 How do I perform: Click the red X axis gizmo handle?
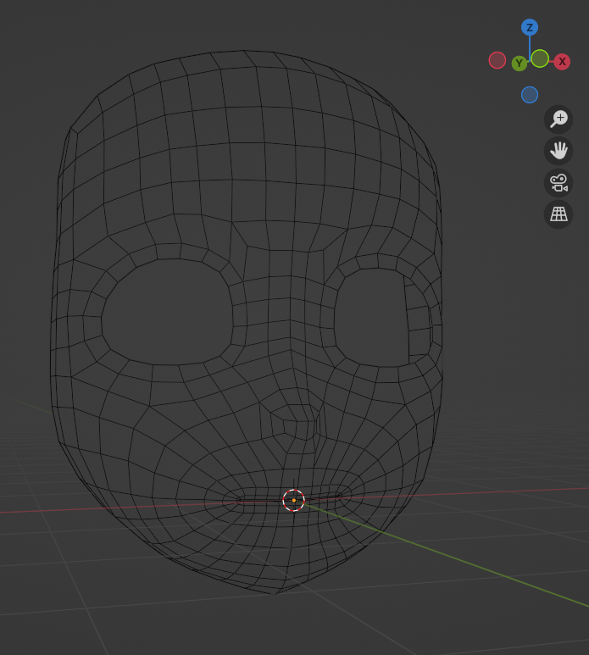tap(562, 62)
